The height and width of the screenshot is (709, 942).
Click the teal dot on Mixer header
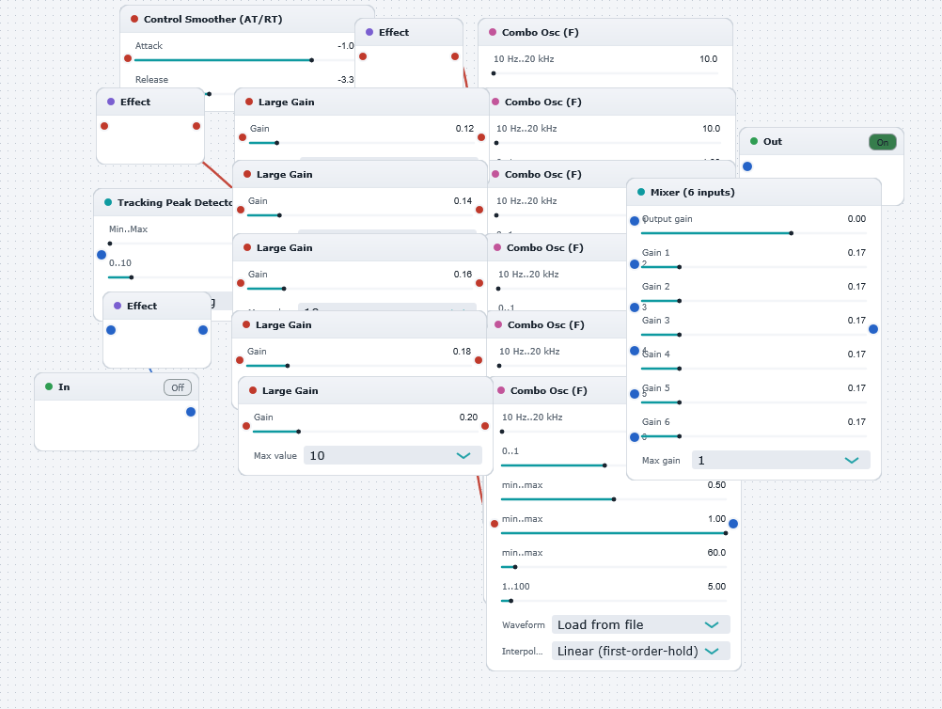(x=641, y=192)
